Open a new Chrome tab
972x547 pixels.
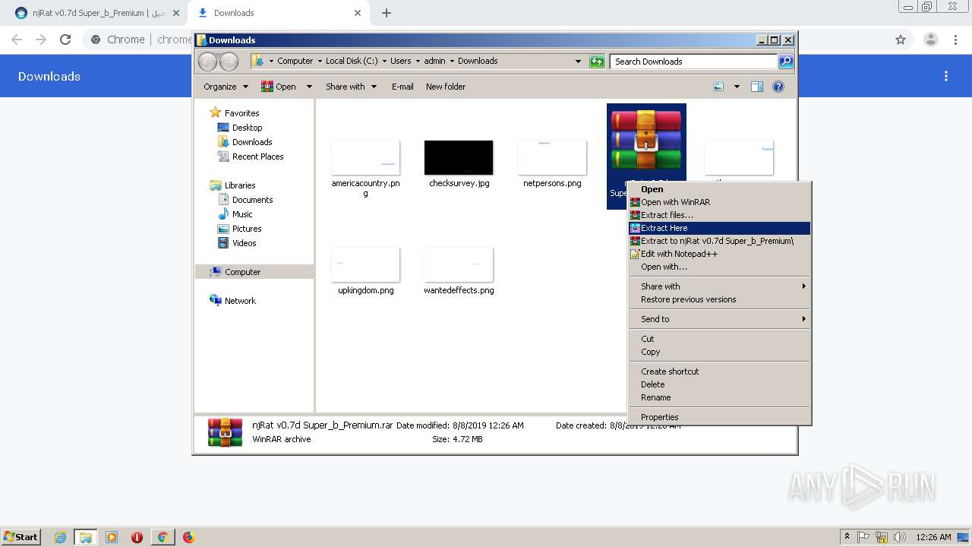[x=387, y=13]
